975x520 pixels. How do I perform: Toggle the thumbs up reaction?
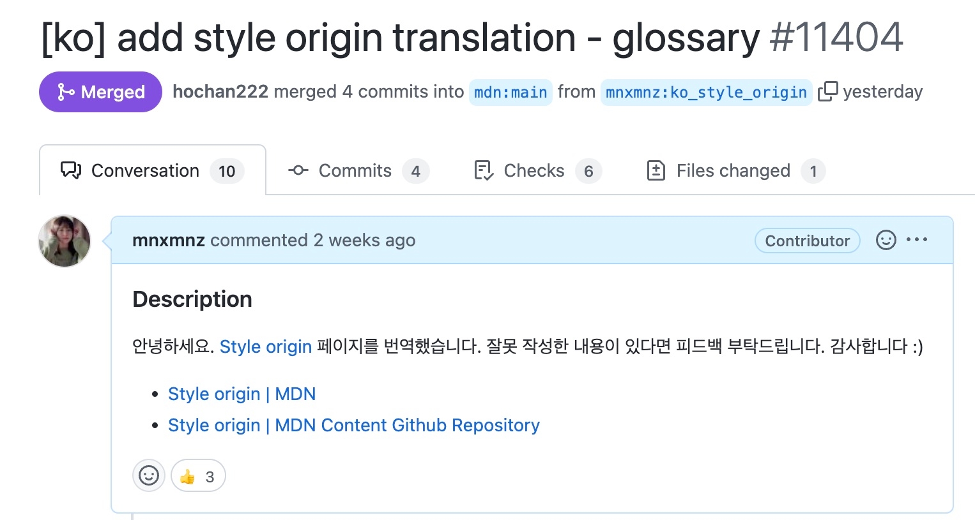tap(198, 476)
